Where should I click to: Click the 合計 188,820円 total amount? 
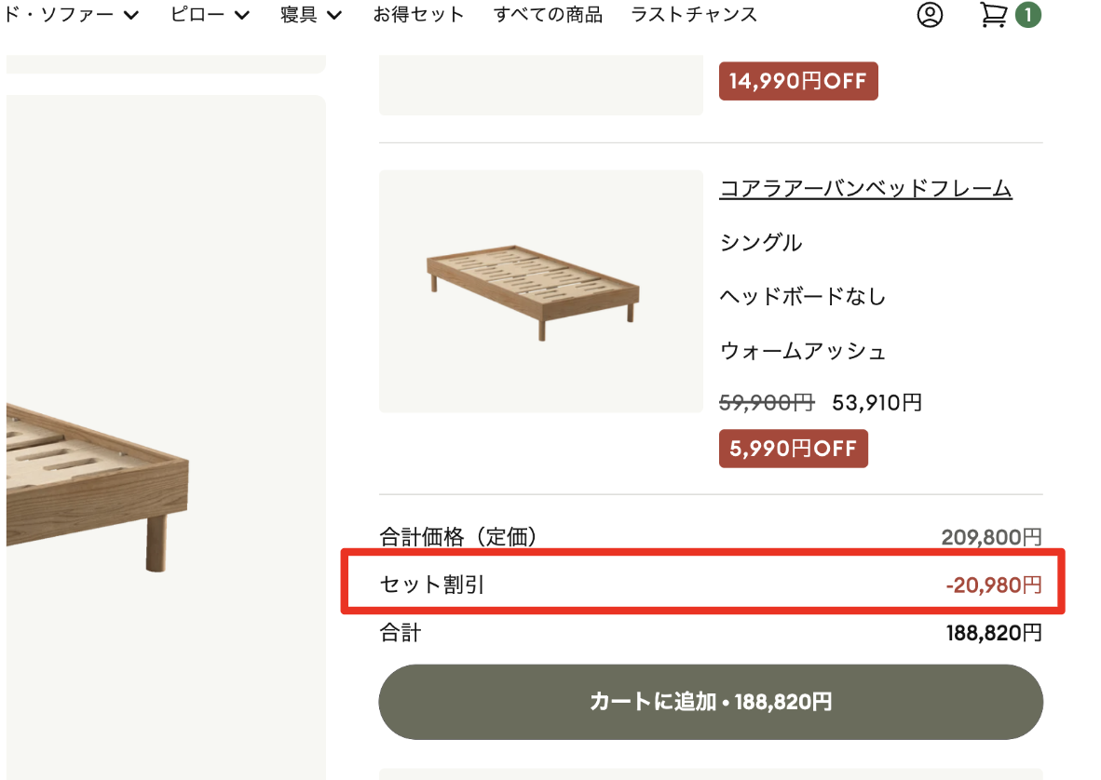[994, 633]
